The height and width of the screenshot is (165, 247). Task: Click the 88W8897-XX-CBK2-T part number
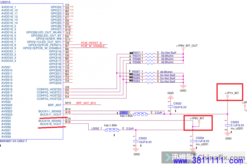[x=13, y=141]
